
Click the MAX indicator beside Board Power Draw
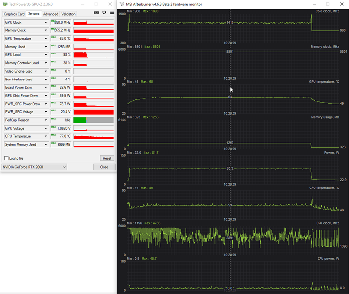point(53,86)
